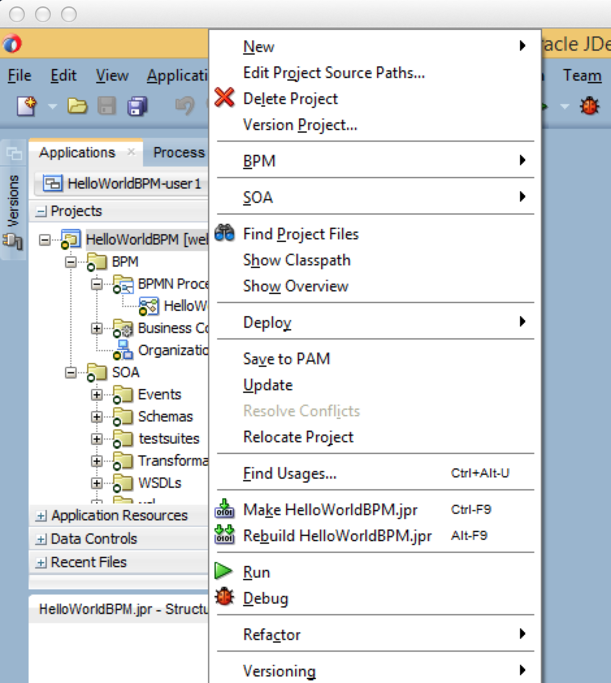
Task: Choose Save to PAM
Action: point(376,358)
